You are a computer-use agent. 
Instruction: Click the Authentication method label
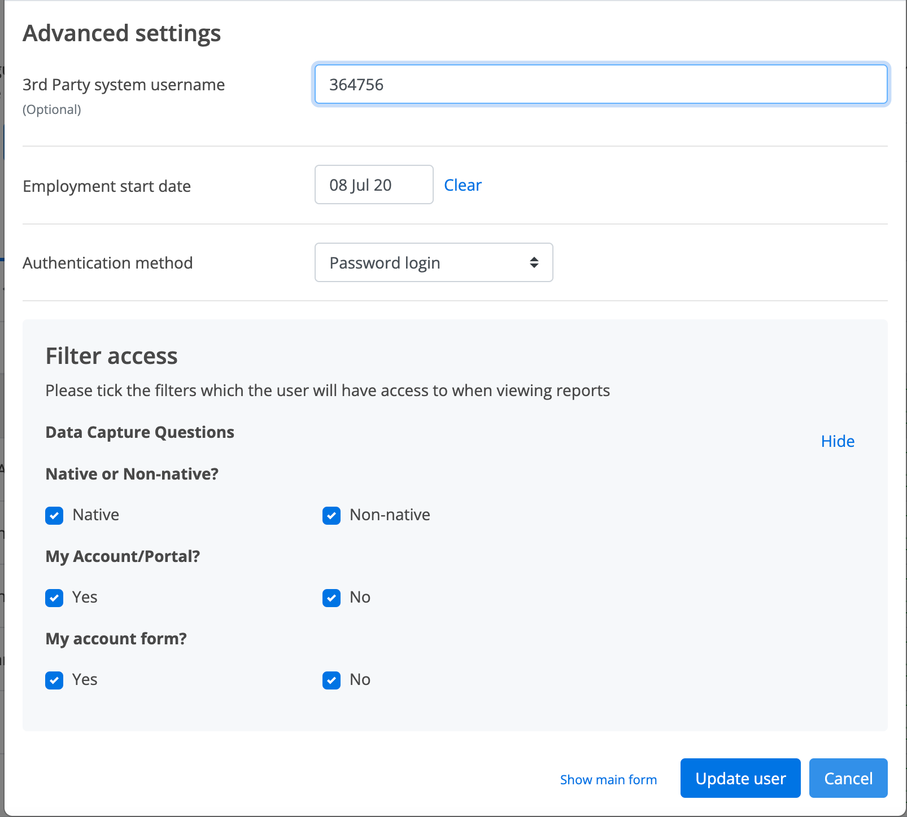108,263
